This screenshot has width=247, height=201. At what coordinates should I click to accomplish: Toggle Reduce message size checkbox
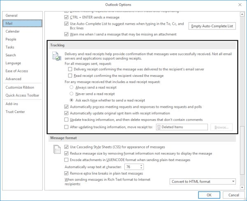[66, 153]
